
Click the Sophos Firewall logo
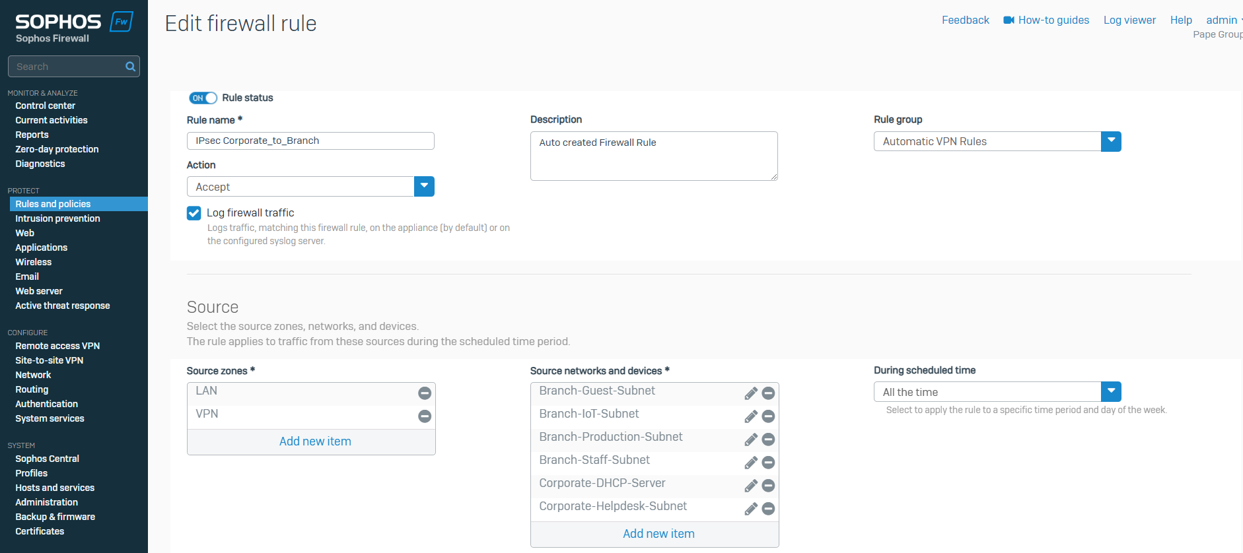(x=74, y=28)
